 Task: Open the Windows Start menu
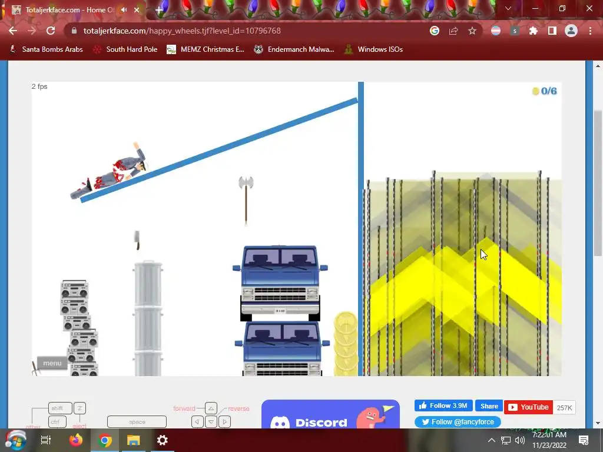coord(15,440)
